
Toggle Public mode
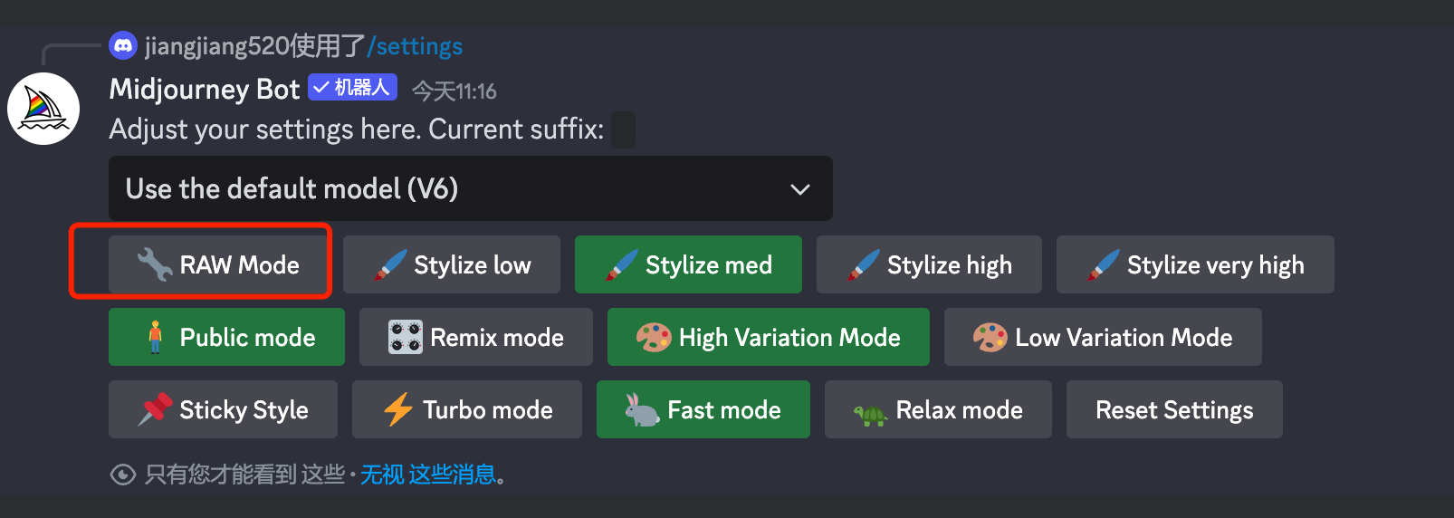(226, 337)
